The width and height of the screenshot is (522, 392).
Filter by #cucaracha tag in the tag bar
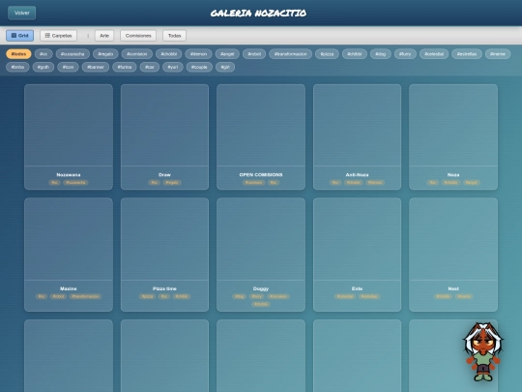point(72,53)
